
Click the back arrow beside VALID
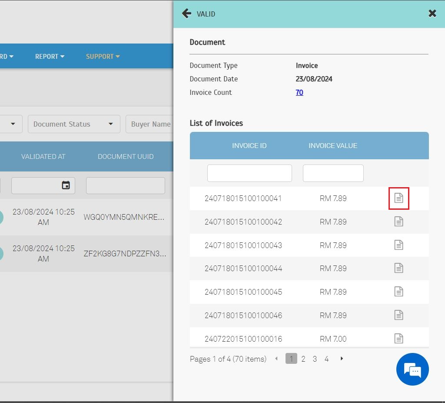[186, 13]
